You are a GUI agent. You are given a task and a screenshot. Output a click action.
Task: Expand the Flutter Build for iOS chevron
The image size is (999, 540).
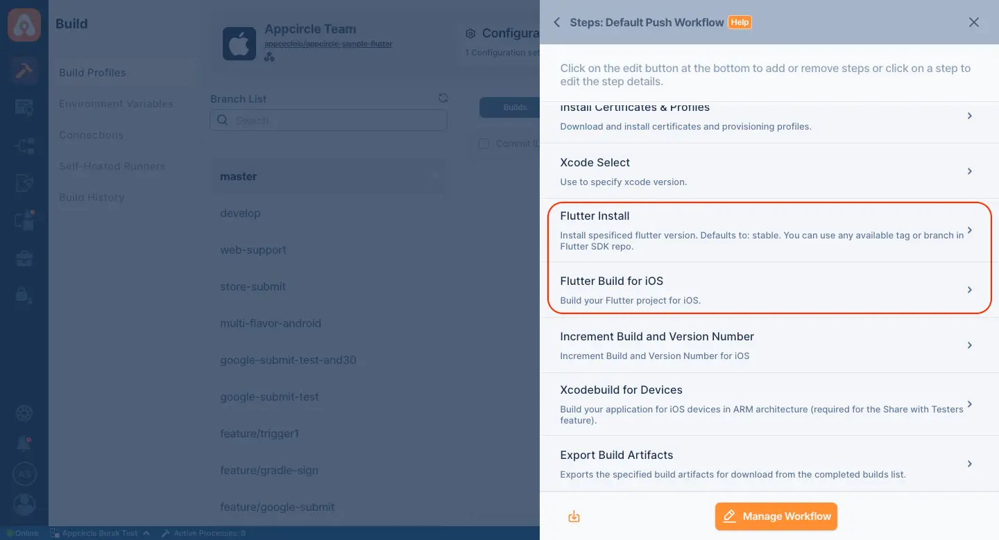[x=970, y=290]
